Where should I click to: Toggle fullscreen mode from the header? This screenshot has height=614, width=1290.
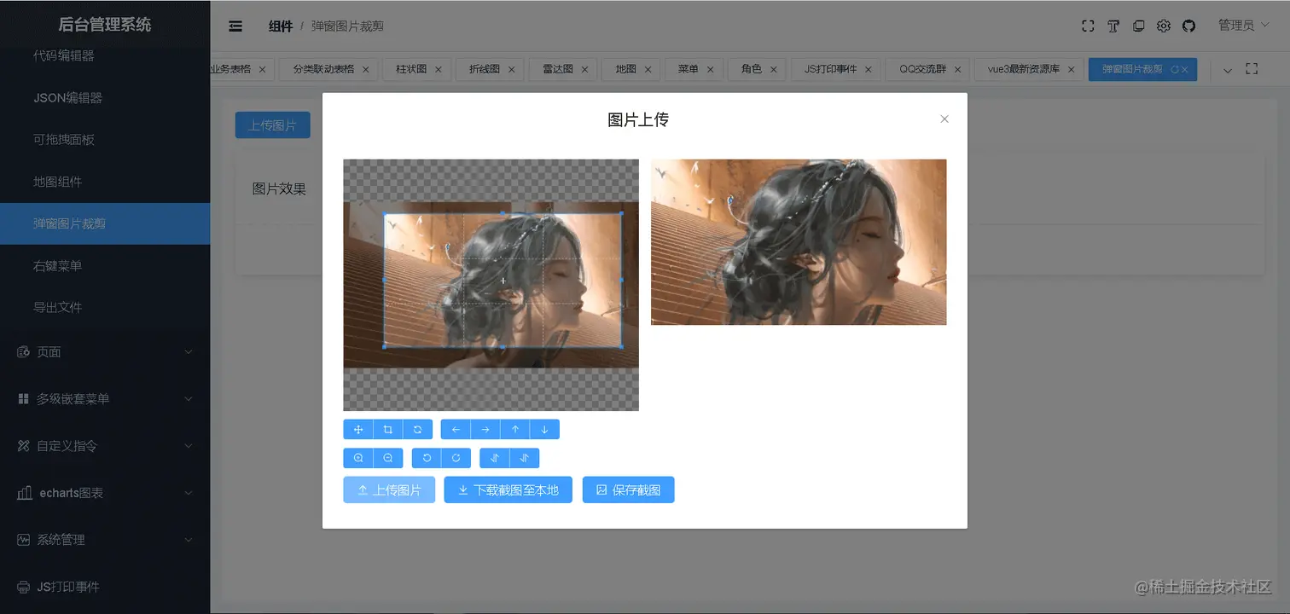1087,26
